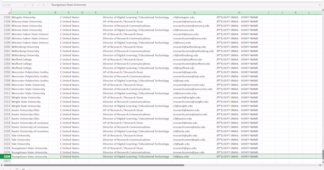The image size is (324, 170).
Task: Select column F header
Action: coord(138,13)
